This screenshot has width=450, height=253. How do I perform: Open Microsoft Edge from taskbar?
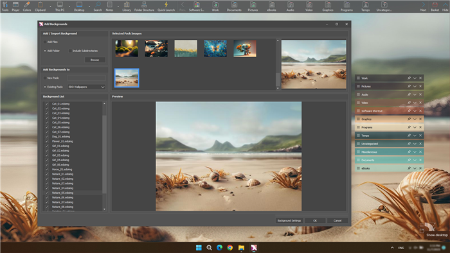pyautogui.click(x=220, y=248)
